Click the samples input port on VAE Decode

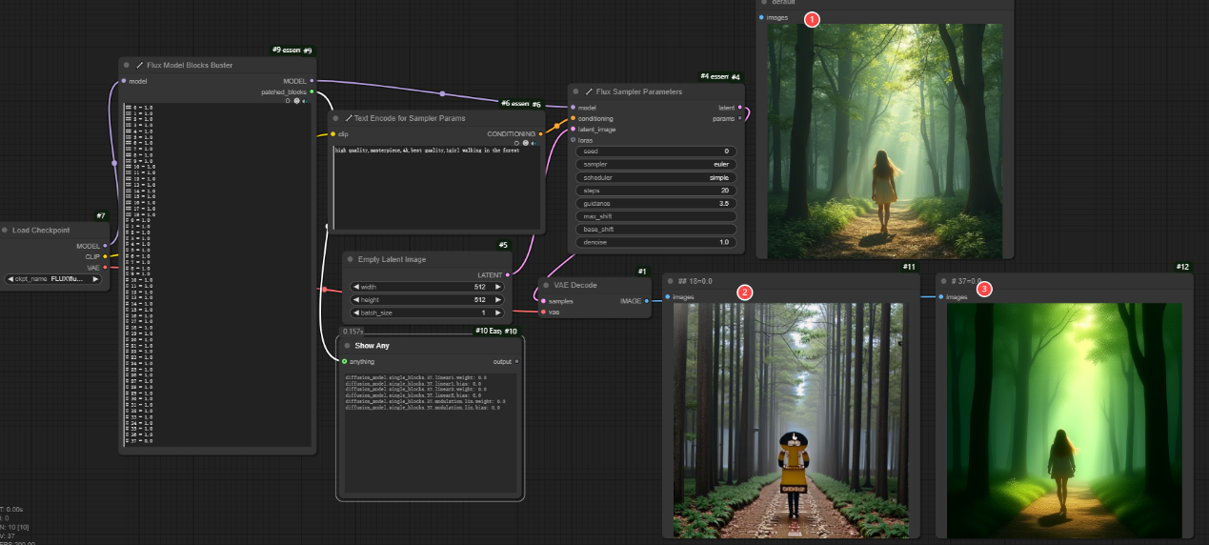pyautogui.click(x=543, y=300)
